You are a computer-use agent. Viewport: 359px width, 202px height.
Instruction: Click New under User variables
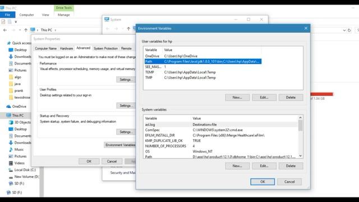(x=237, y=97)
